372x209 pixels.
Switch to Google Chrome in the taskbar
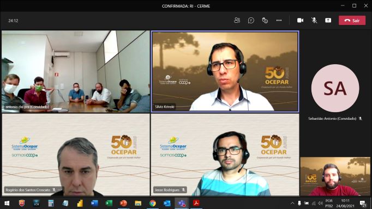click(153, 204)
